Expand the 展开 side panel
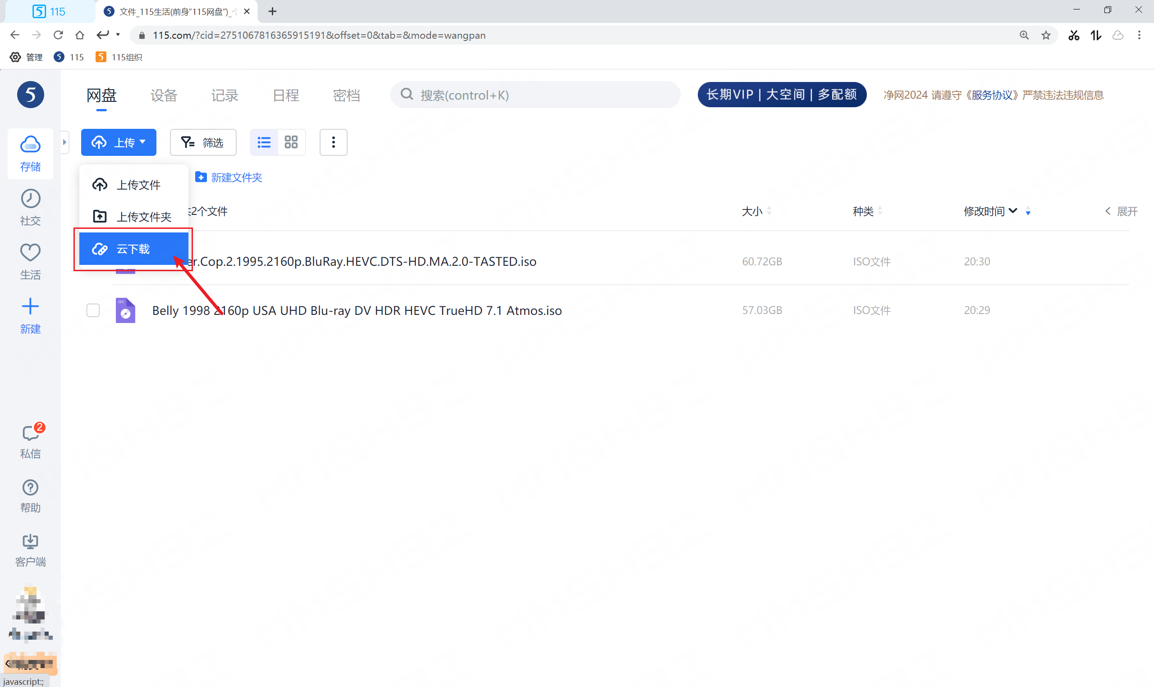The height and width of the screenshot is (687, 1154). 1122,212
